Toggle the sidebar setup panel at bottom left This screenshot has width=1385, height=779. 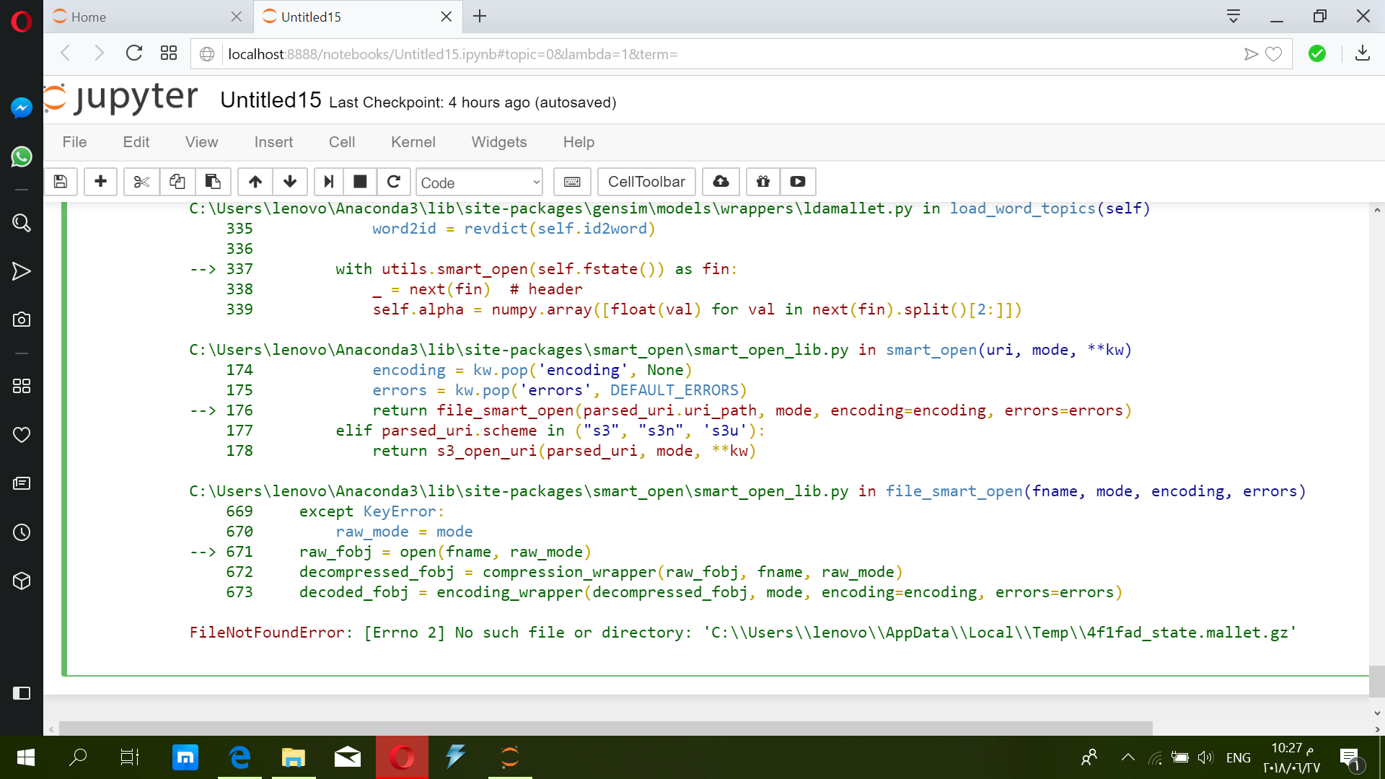tap(22, 693)
